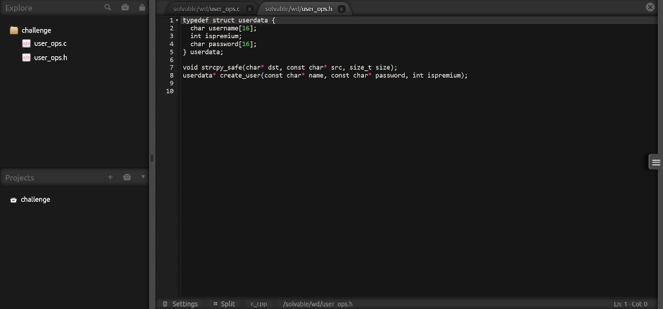The height and width of the screenshot is (309, 663).
Task: Click the 'typedef struct userdata {' line
Action: click(x=229, y=20)
